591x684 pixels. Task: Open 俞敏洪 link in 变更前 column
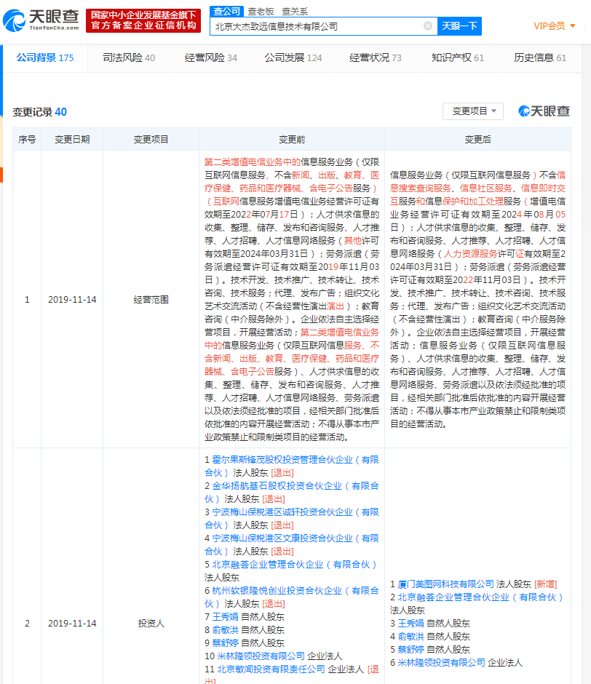click(225, 630)
